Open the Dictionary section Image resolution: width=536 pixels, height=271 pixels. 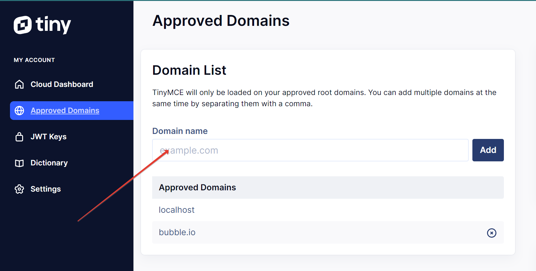coord(49,163)
